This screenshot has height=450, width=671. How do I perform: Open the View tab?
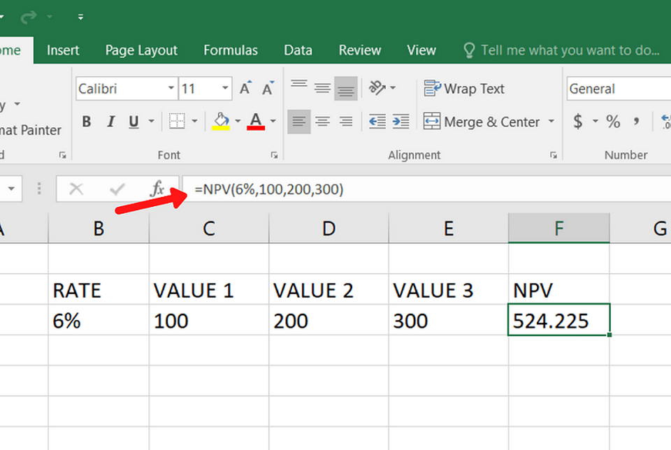tap(421, 50)
